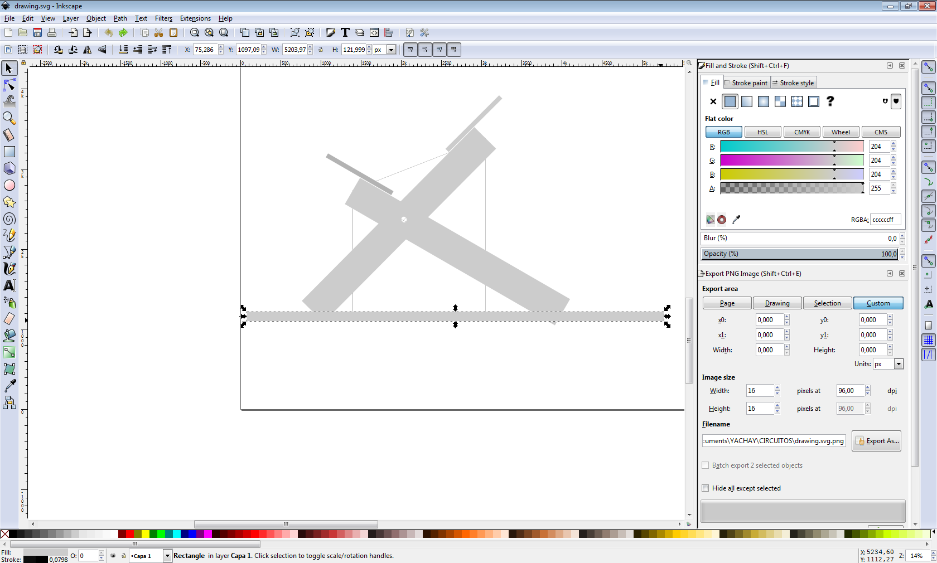This screenshot has height=563, width=937.
Task: Select the Paint Bucket fill tool
Action: coord(9,336)
